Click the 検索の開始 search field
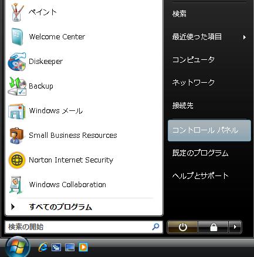Image resolution: width=254 pixels, height=257 pixels. click(84, 227)
